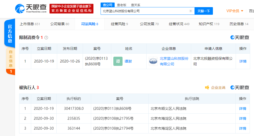Click the 天眼一下 search button
This screenshot has height=136, width=254.
tap(203, 11)
